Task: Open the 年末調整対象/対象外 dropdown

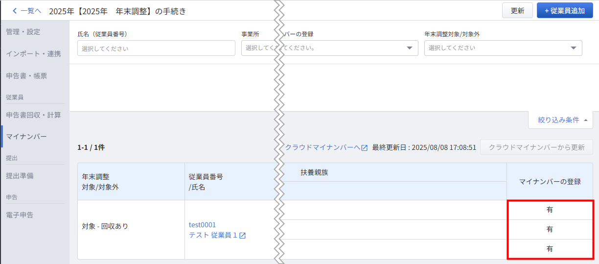Action: coord(503,48)
